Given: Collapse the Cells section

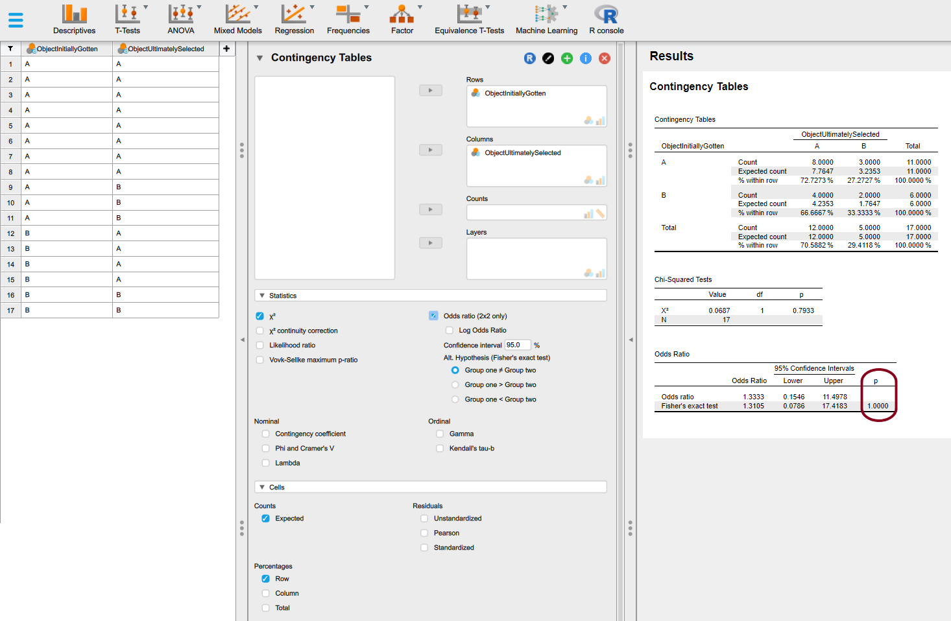Looking at the screenshot, I should 262,487.
